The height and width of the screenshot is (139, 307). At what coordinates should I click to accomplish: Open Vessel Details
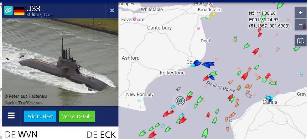(x=77, y=116)
